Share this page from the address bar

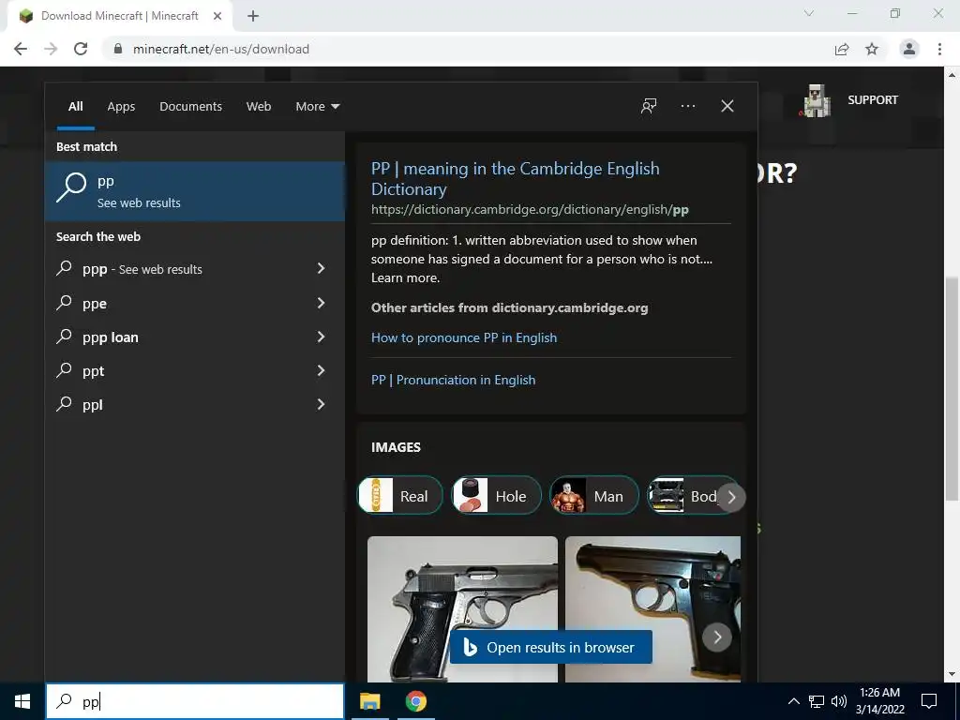pos(842,49)
